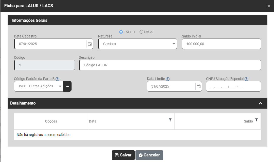Click the Saldo Inicial input field
This screenshot has width=274, height=162.
(x=221, y=44)
